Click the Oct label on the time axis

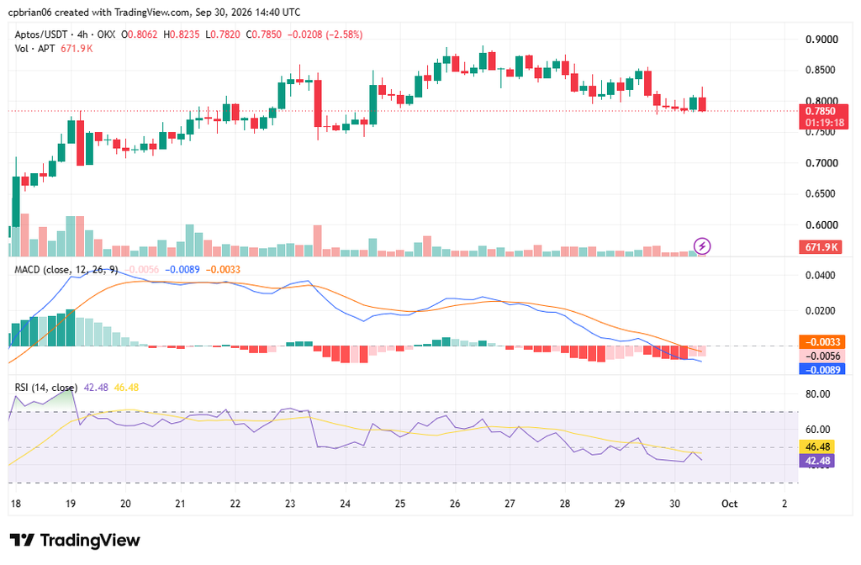(x=729, y=504)
